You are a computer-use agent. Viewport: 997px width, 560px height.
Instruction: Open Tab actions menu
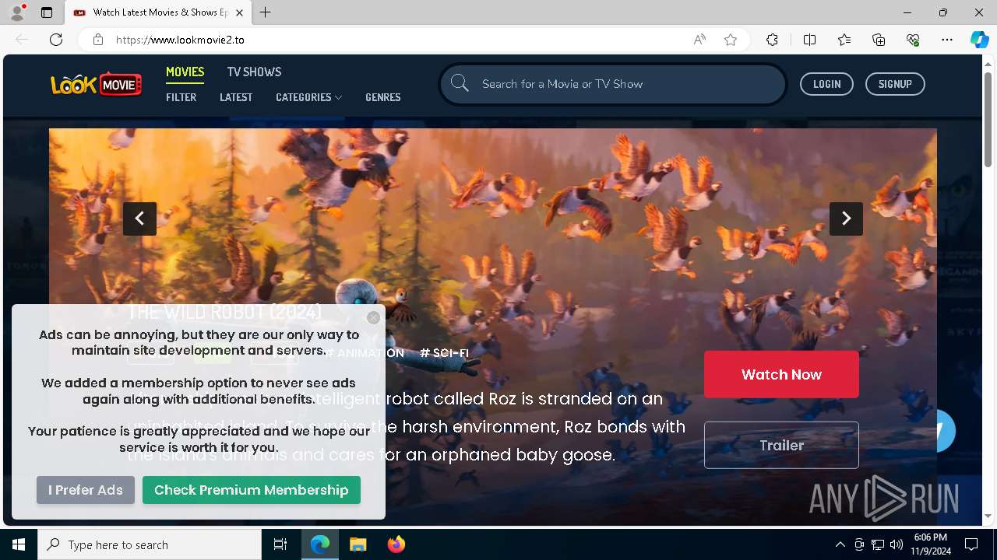[47, 12]
